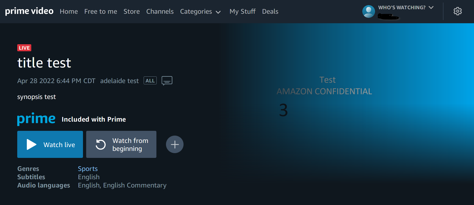Click the profile avatar icon
474x205 pixels.
[369, 11]
